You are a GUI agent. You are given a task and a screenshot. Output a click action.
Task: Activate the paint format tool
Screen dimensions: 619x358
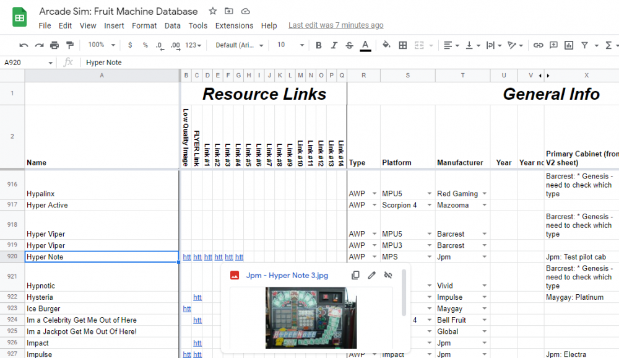pos(70,45)
